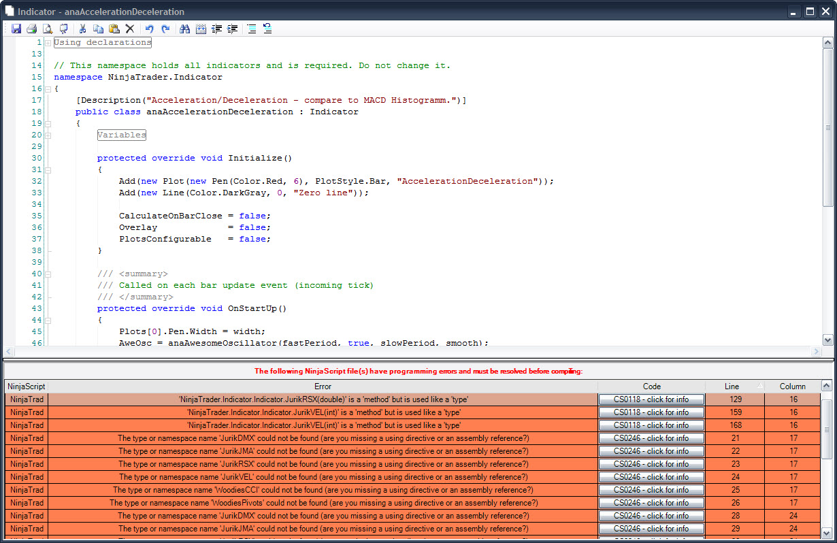This screenshot has width=837, height=543.
Task: Select the WoodiesPivots error row text
Action: (x=323, y=503)
